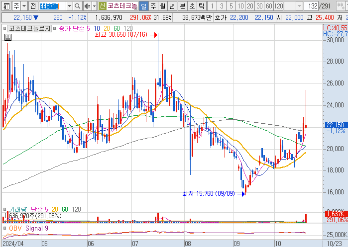
Task: Click the stock code field 448710
Action: tap(52, 6)
